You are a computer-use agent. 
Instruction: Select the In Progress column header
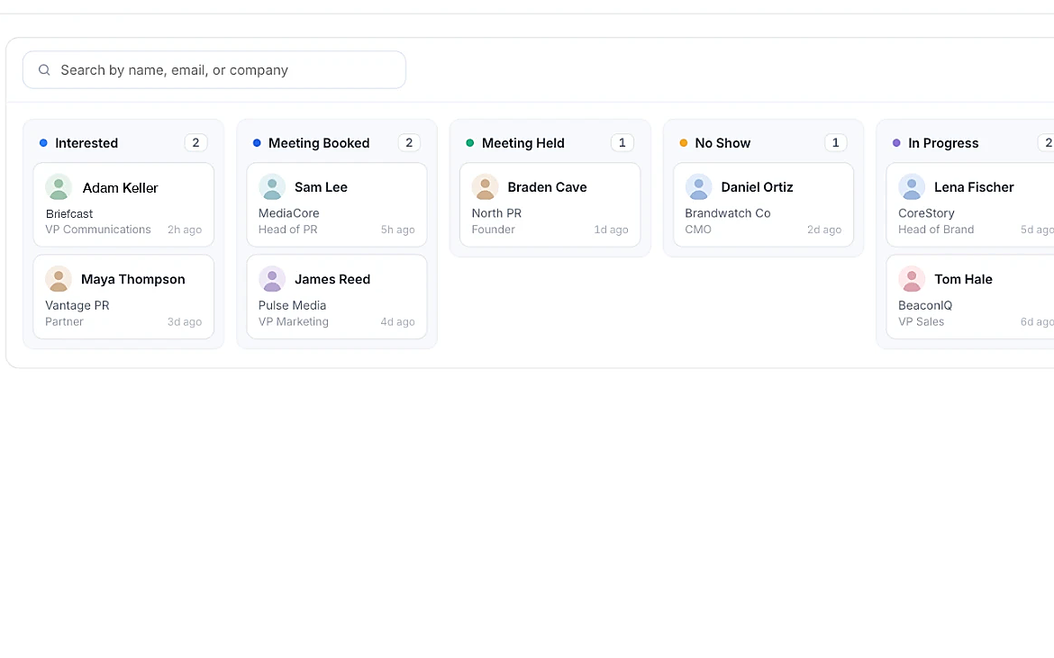[x=943, y=143]
